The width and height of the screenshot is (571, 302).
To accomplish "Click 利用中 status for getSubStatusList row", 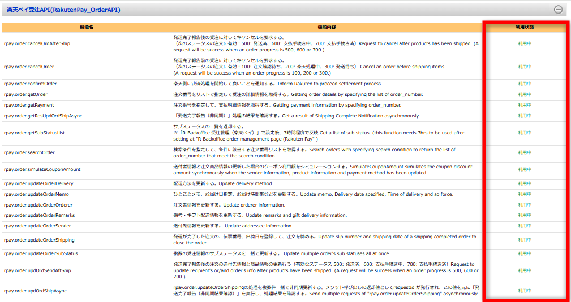I will pyautogui.click(x=525, y=133).
